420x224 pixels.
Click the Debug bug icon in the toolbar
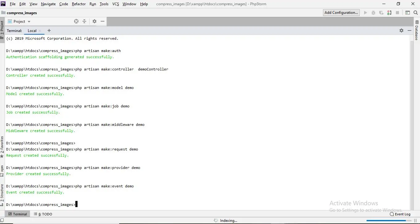click(373, 13)
